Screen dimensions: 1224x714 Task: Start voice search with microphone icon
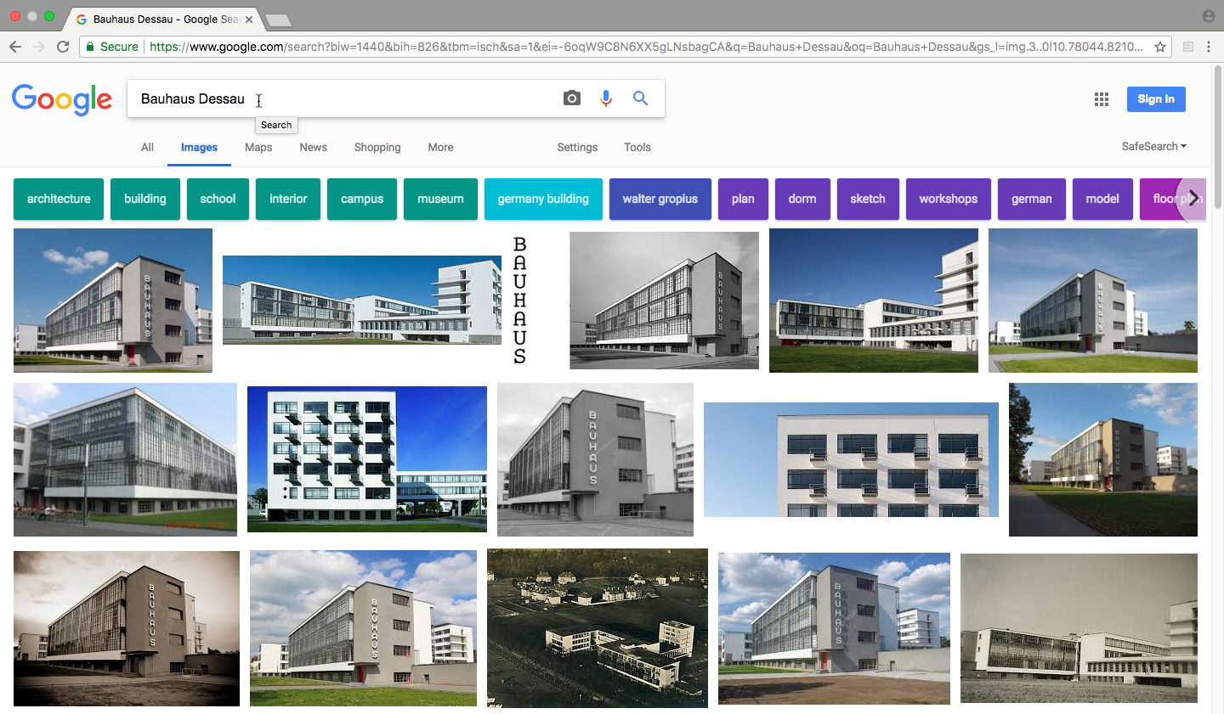[x=606, y=98]
